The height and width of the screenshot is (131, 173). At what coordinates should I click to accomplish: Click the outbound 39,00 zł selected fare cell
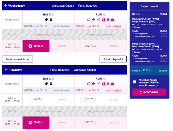(x=36, y=46)
